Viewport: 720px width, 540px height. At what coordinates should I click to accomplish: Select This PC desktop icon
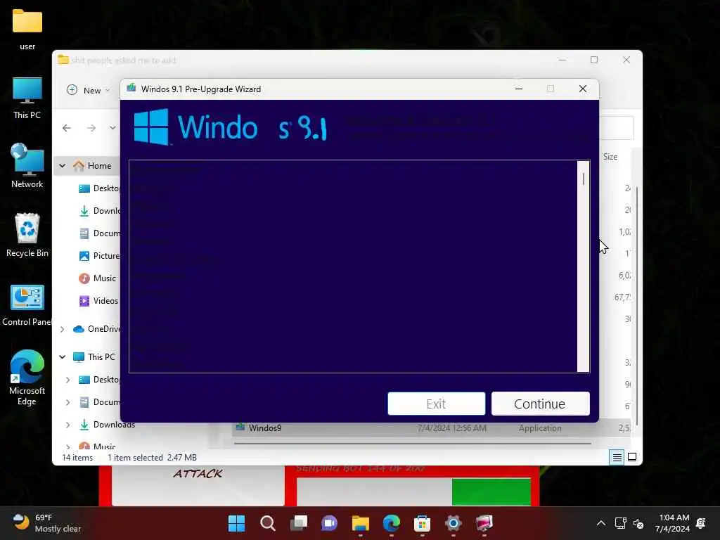pyautogui.click(x=27, y=98)
